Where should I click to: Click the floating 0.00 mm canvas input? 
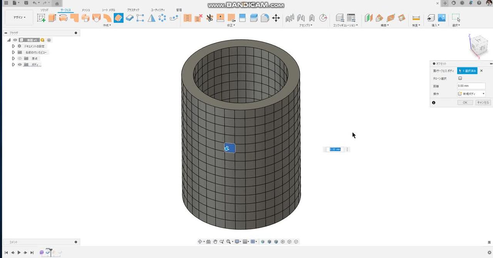[335, 149]
